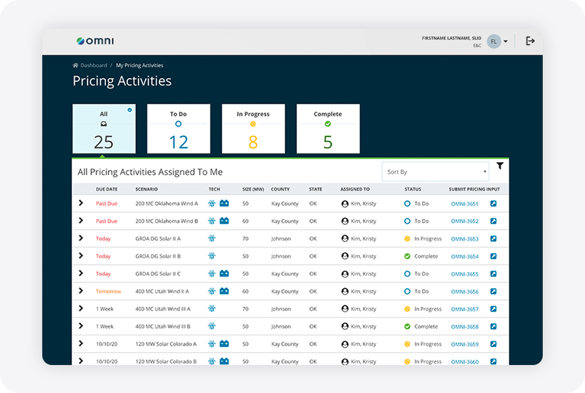The height and width of the screenshot is (393, 585).
Task: Click the Omni logo
Action: coord(95,41)
